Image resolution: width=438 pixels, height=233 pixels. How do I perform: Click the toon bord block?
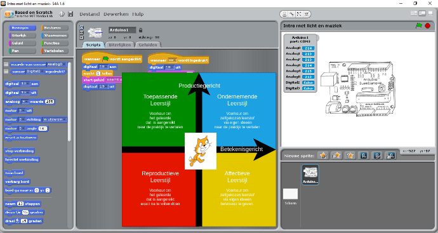pos(14,173)
